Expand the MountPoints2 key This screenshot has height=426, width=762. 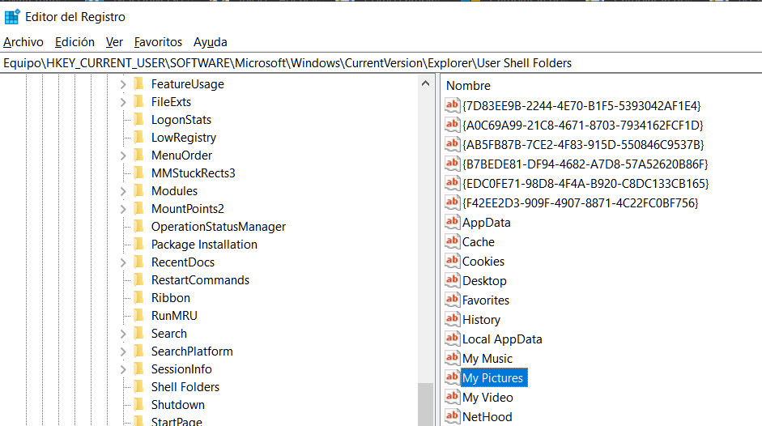pyautogui.click(x=123, y=209)
